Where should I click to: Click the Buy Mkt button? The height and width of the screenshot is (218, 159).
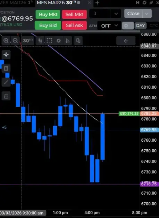[48, 14]
